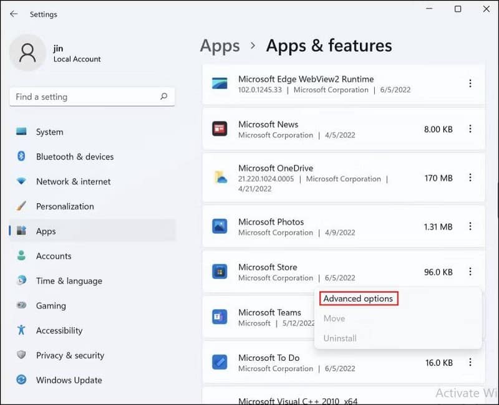Open more options for Edge WebView2 Runtime

(x=470, y=83)
